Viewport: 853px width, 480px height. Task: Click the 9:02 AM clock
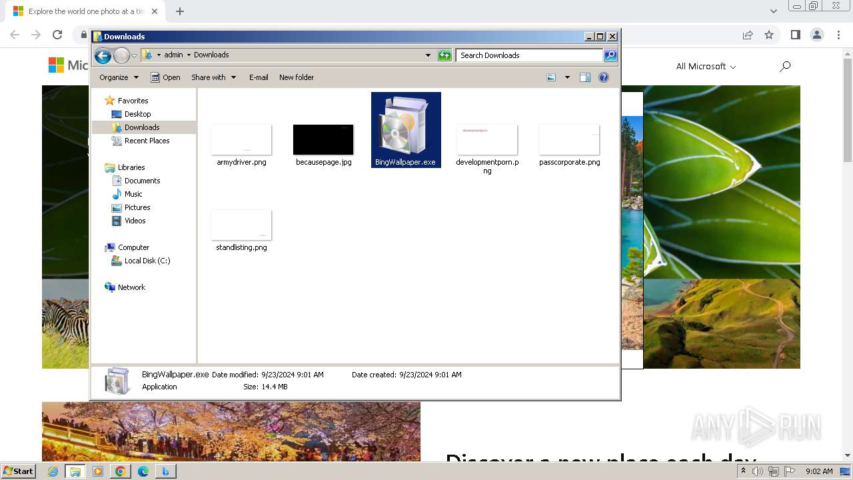[819, 471]
